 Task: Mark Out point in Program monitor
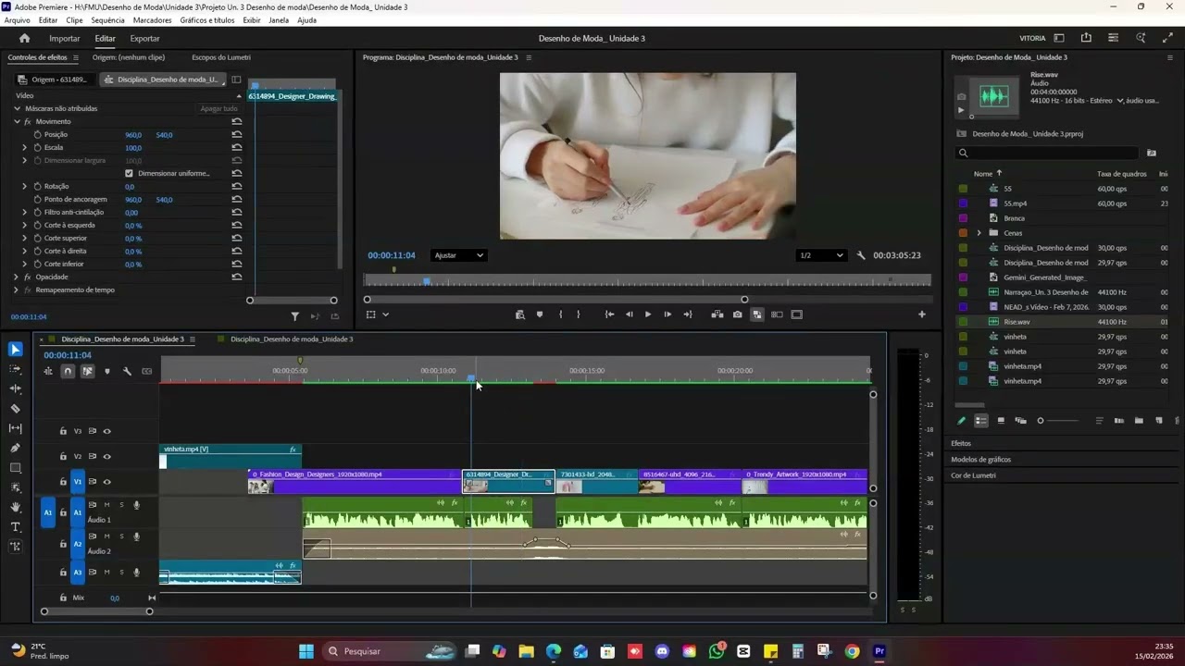(578, 314)
